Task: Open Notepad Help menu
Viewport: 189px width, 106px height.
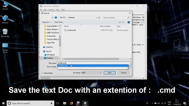Action: coord(63,10)
